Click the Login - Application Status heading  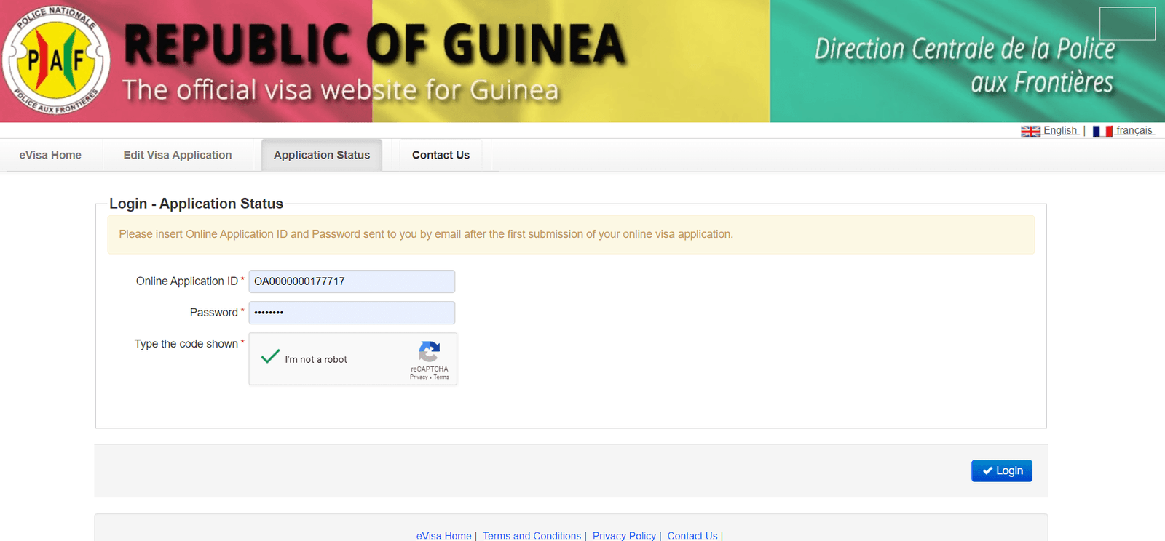coord(196,204)
